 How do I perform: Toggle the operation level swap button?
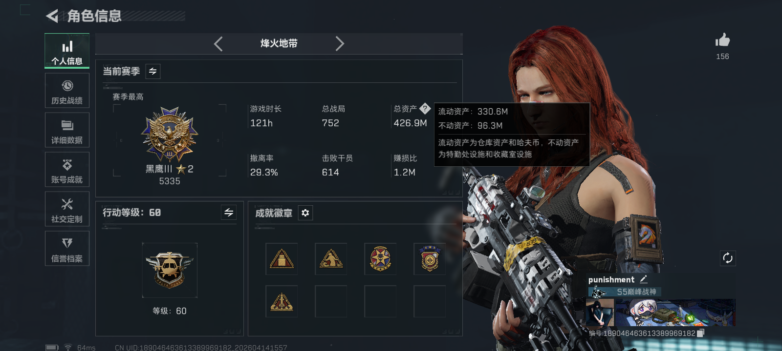click(229, 212)
